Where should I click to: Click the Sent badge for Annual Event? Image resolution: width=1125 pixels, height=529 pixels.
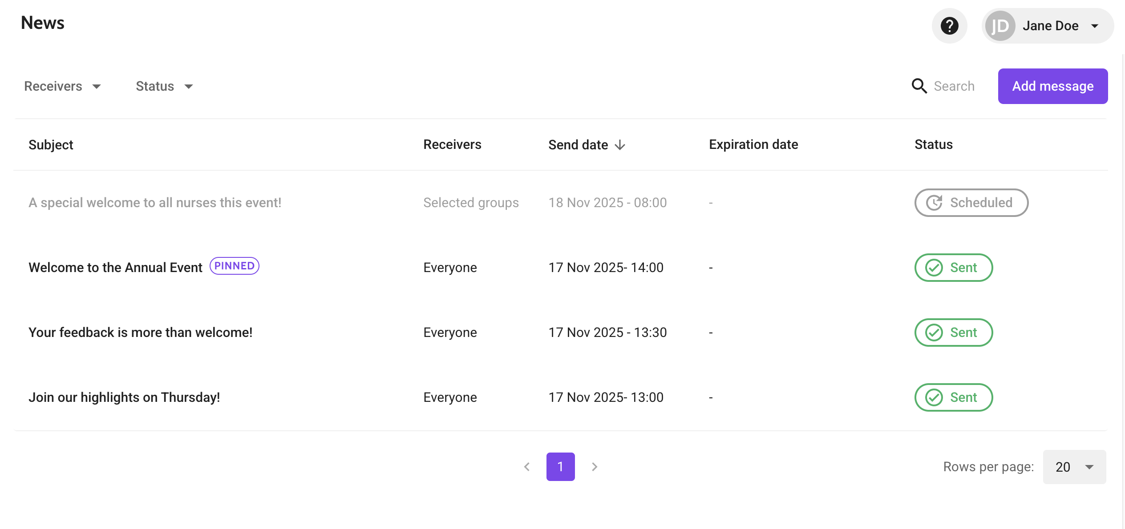point(953,268)
